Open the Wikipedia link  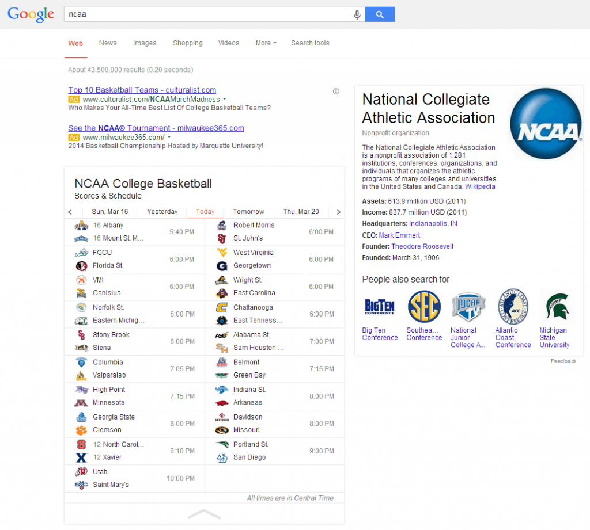(x=480, y=187)
